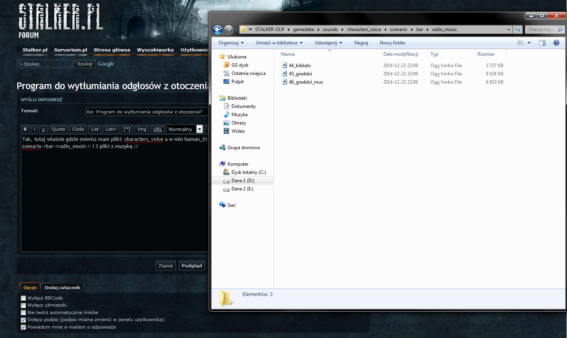Select the Dane 2 (E:) drive icon
This screenshot has width=567, height=338.
pyautogui.click(x=226, y=189)
